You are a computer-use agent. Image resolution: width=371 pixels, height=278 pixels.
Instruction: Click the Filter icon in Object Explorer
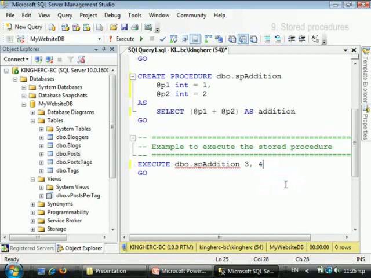[71, 60]
